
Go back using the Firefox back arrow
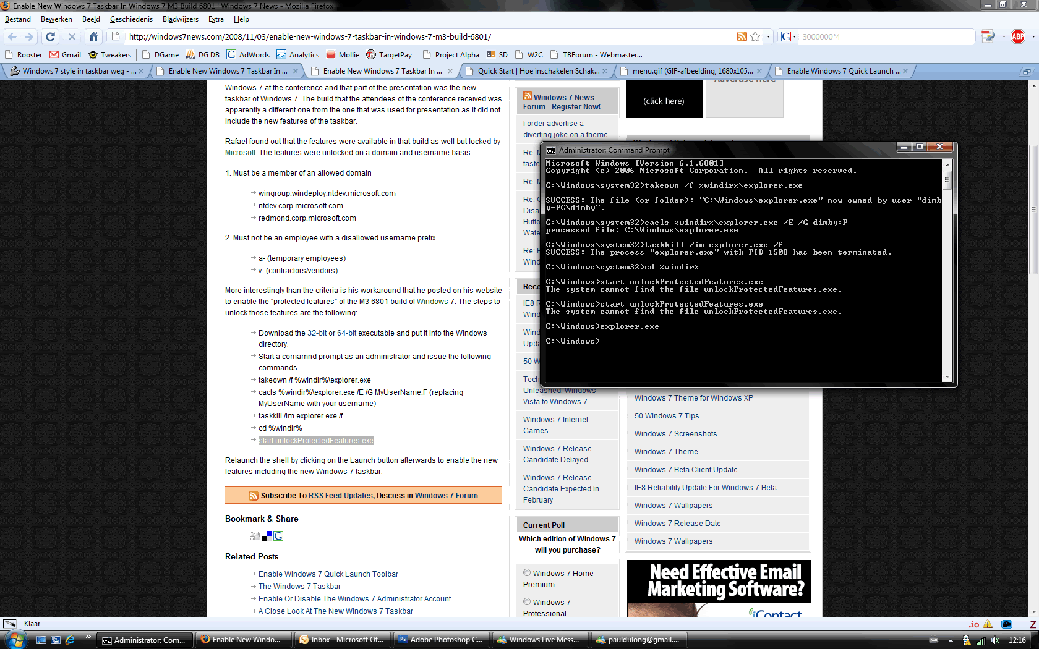[12, 36]
